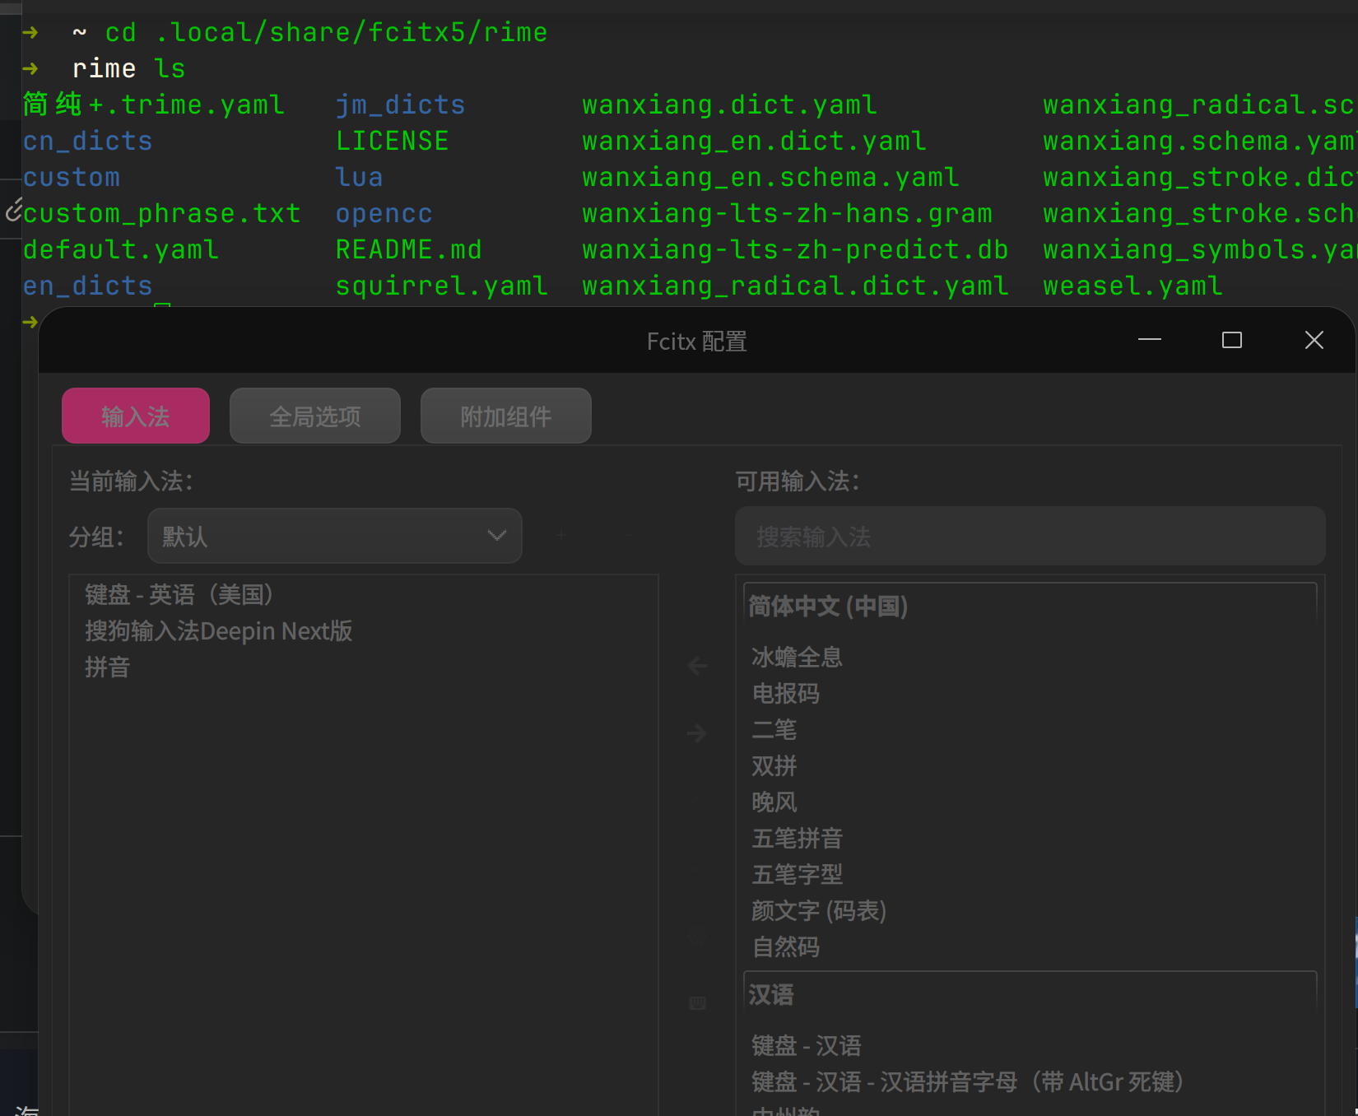Select 拼音 in current input methods
This screenshot has width=1358, height=1116.
click(364, 667)
